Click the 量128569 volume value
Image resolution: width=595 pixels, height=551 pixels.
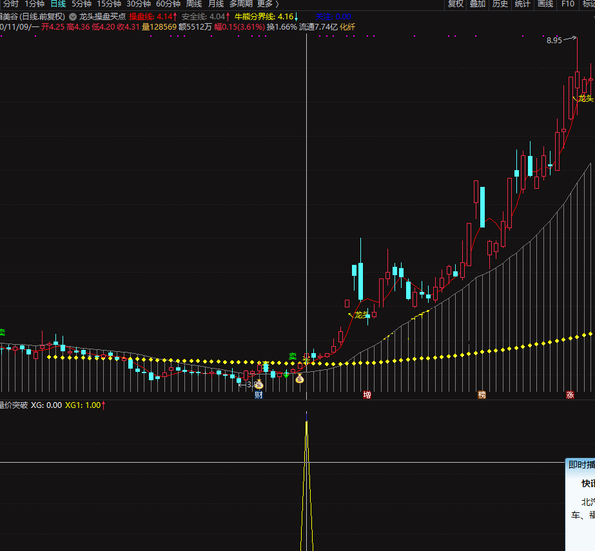point(159,27)
